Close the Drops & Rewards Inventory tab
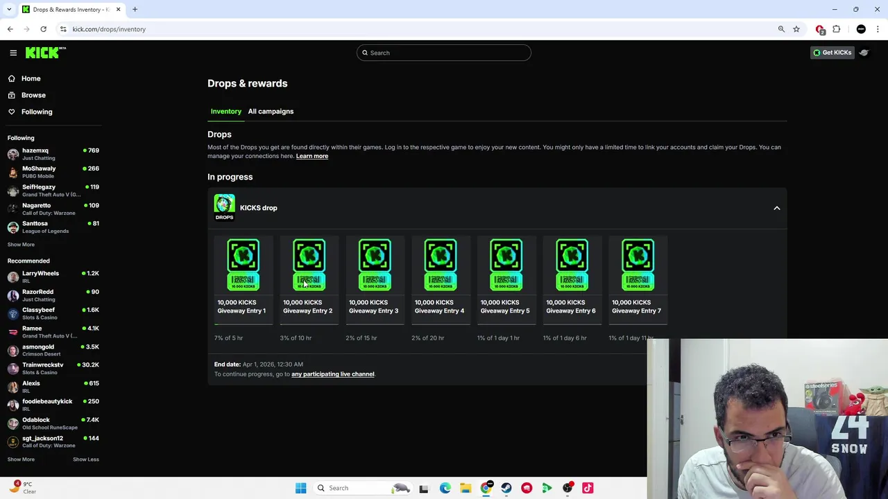 pos(118,10)
